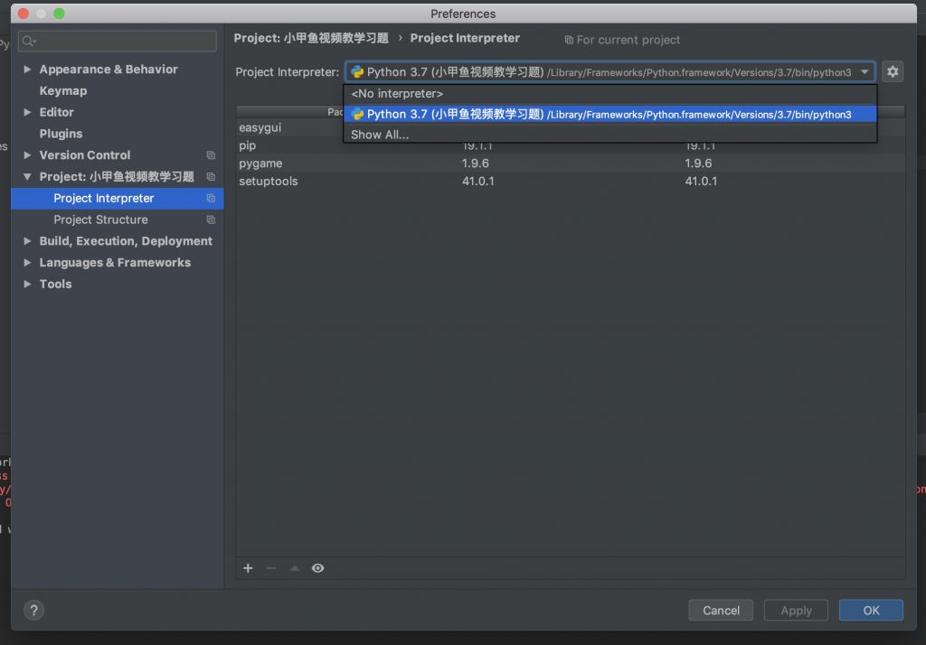Click the upgrade package arrow icon

pyautogui.click(x=294, y=568)
